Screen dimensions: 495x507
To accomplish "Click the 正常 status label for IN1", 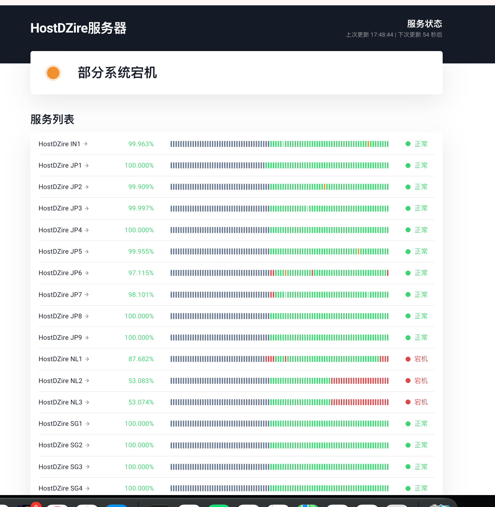I will (x=421, y=144).
